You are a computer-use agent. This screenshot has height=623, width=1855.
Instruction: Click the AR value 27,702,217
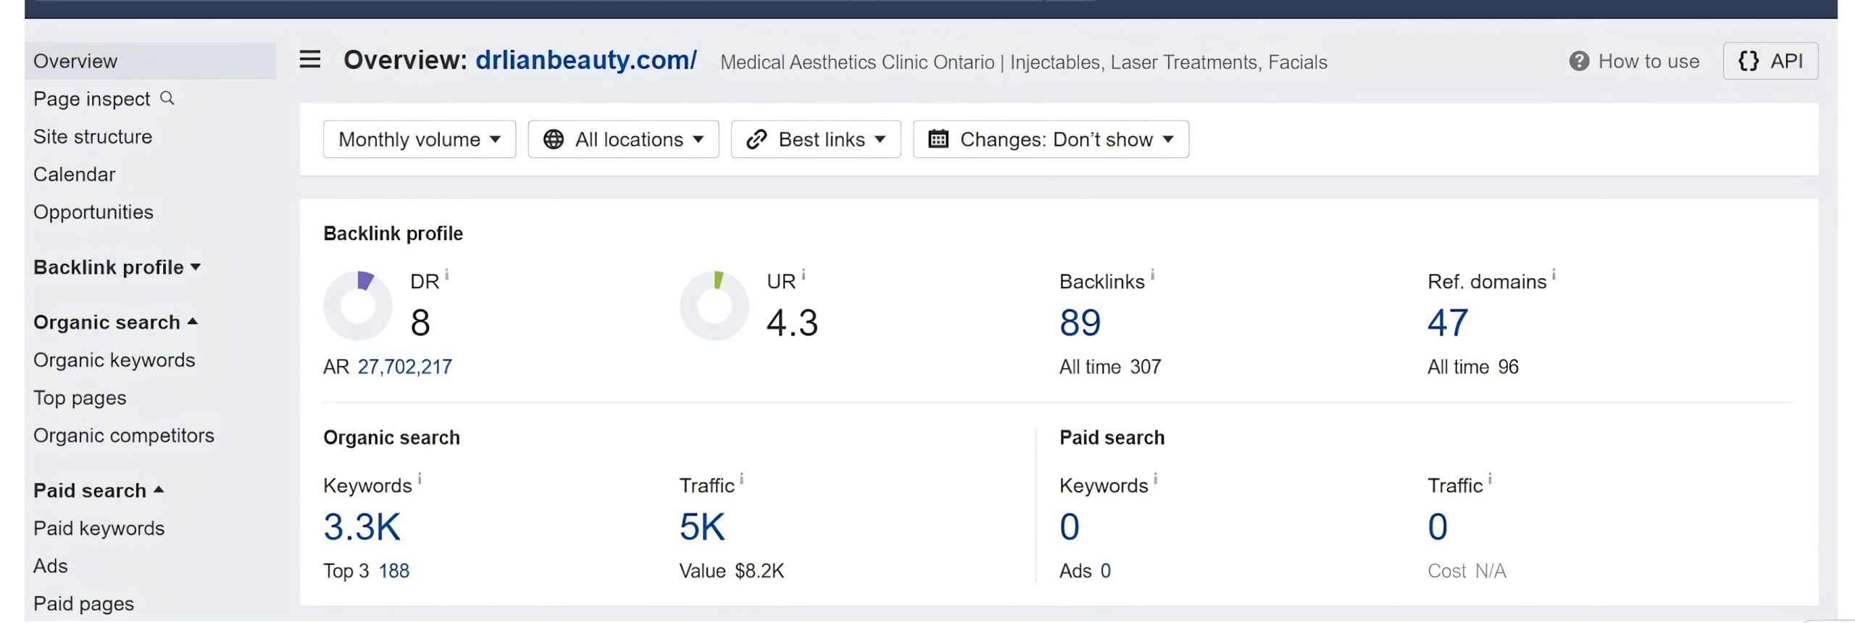(x=405, y=367)
